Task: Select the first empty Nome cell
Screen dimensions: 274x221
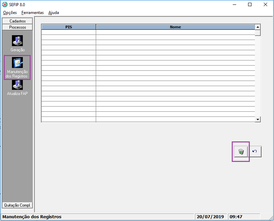Action: tap(175, 32)
